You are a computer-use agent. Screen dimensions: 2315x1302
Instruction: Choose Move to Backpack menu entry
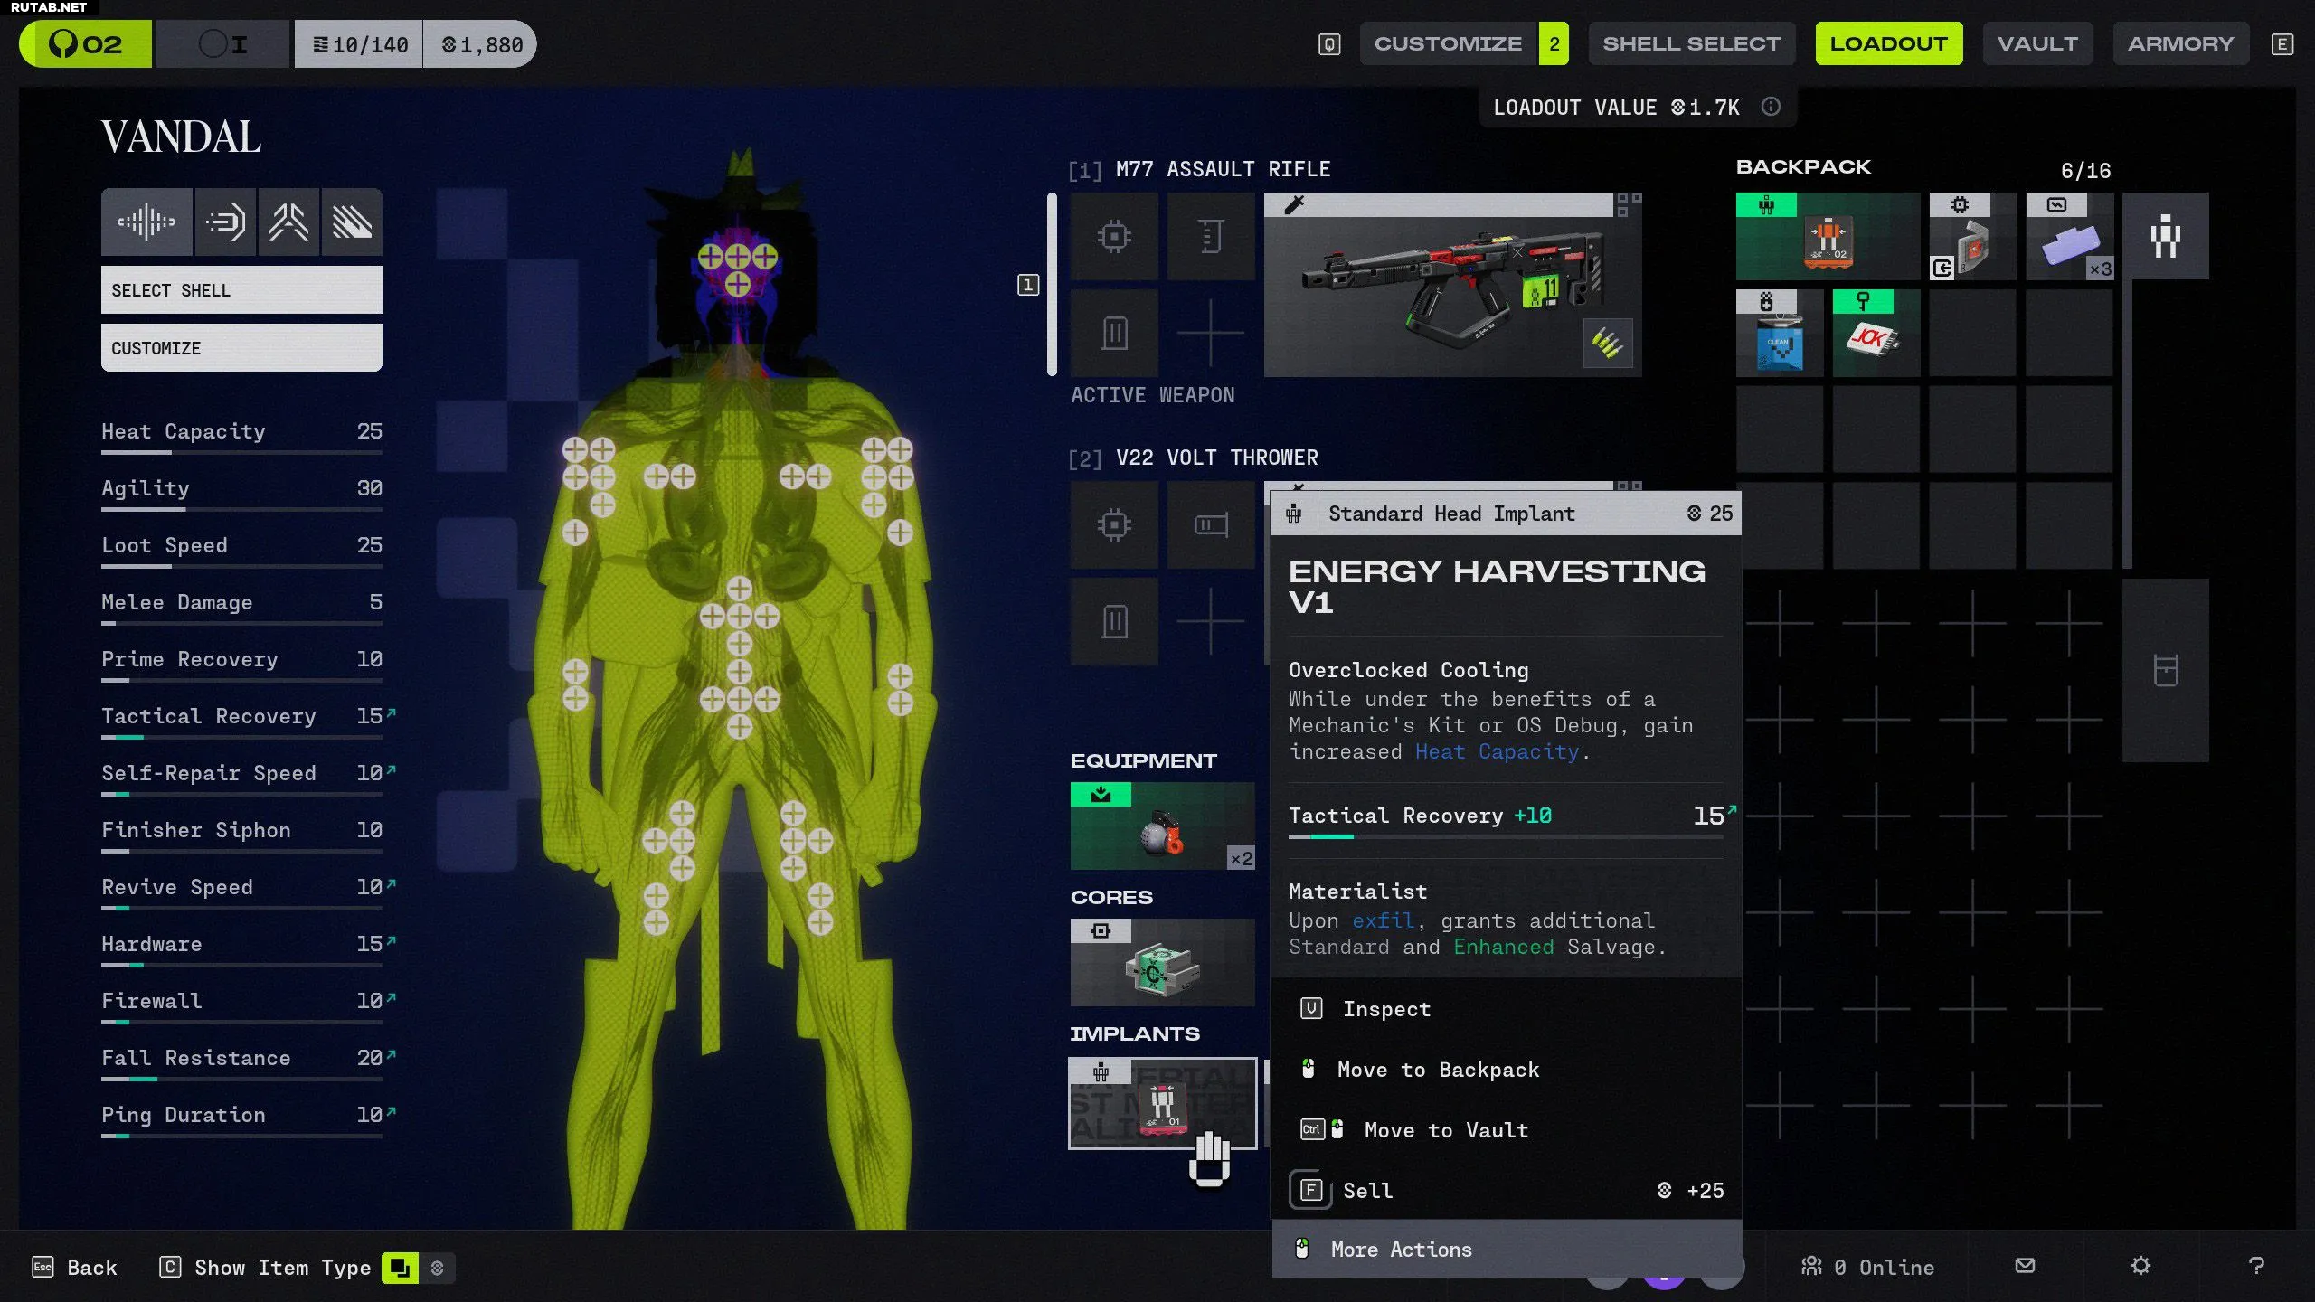coord(1437,1070)
